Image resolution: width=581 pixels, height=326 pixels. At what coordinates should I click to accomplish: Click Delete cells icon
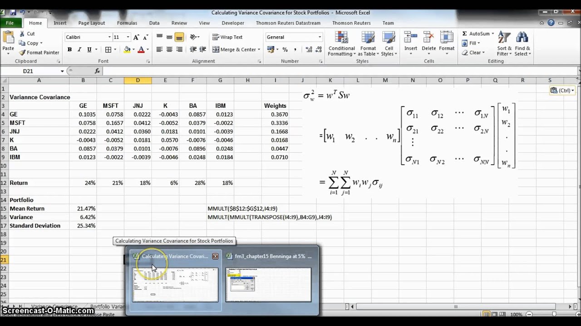[428, 38]
